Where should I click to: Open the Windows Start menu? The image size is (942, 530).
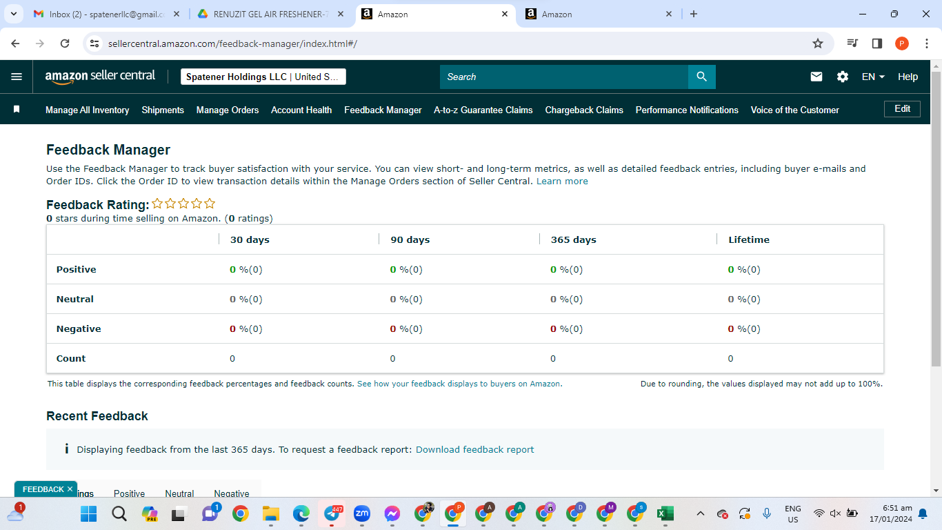tap(89, 513)
